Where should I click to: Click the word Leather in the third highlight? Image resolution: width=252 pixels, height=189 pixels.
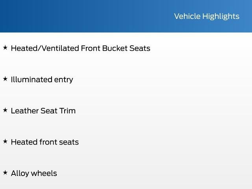click(25, 111)
